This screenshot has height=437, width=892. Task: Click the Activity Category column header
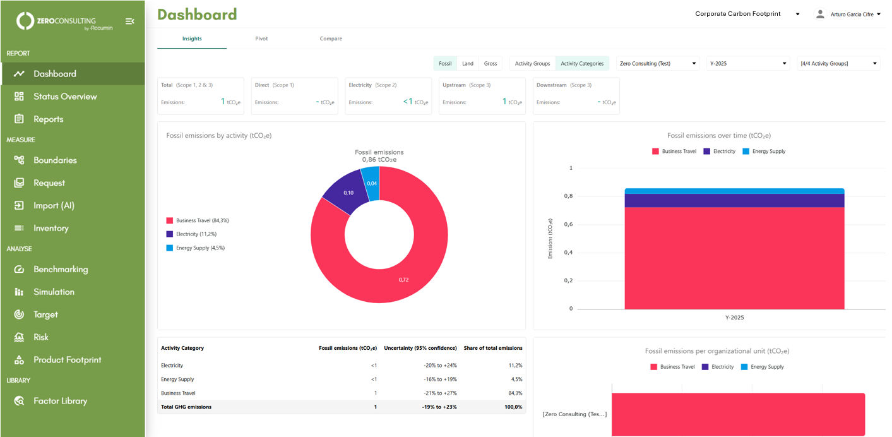point(182,348)
